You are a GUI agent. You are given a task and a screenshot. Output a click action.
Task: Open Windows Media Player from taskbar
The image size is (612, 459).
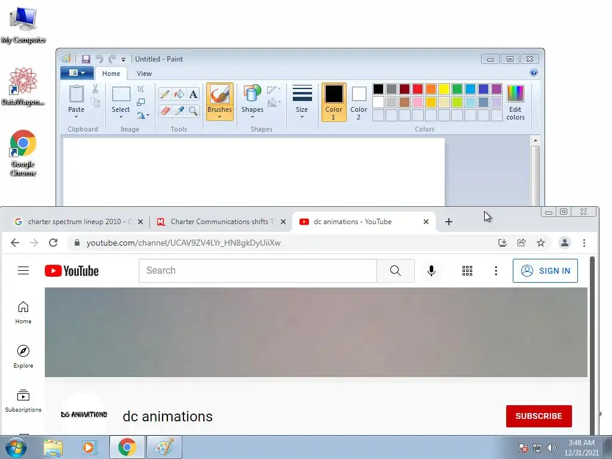tap(89, 447)
